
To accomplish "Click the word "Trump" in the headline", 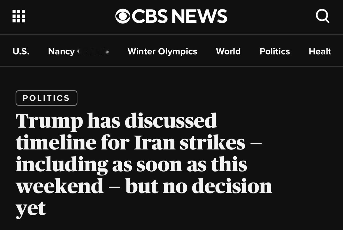I will [49, 121].
